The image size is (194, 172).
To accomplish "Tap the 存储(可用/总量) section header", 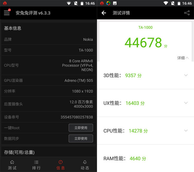I will pyautogui.click(x=19, y=152).
